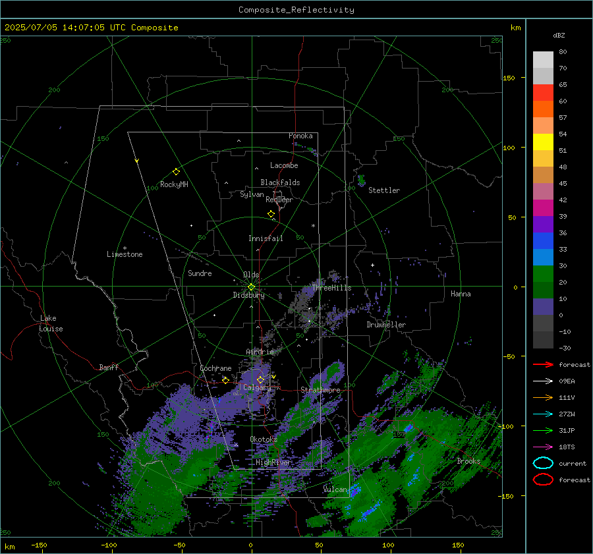Click the yellow 'km' unit label at top right
The image size is (593, 554).
[515, 28]
